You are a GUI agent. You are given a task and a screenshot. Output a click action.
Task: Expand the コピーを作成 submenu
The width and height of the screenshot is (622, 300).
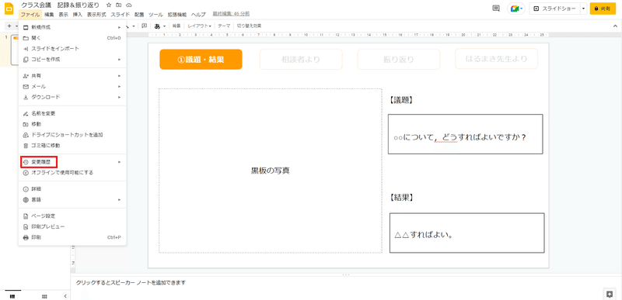coord(72,59)
